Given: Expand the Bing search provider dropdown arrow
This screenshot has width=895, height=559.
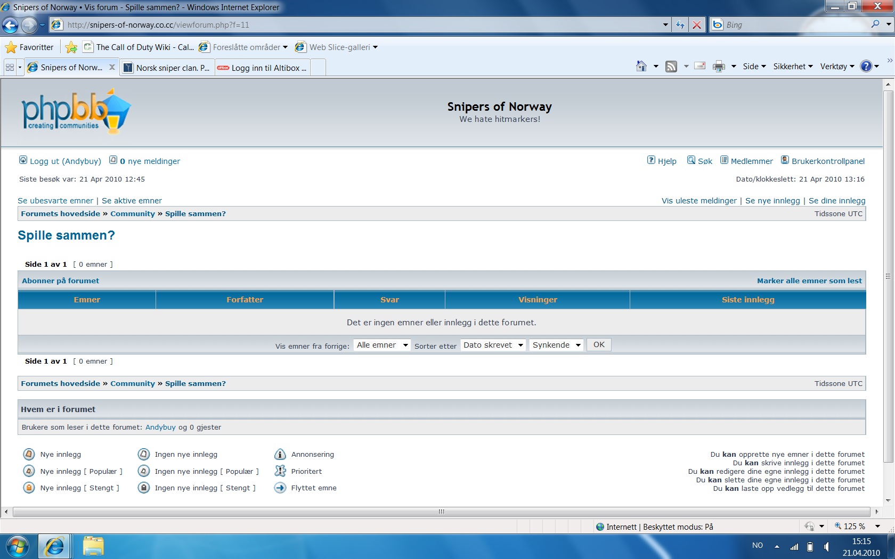Looking at the screenshot, I should tap(889, 24).
